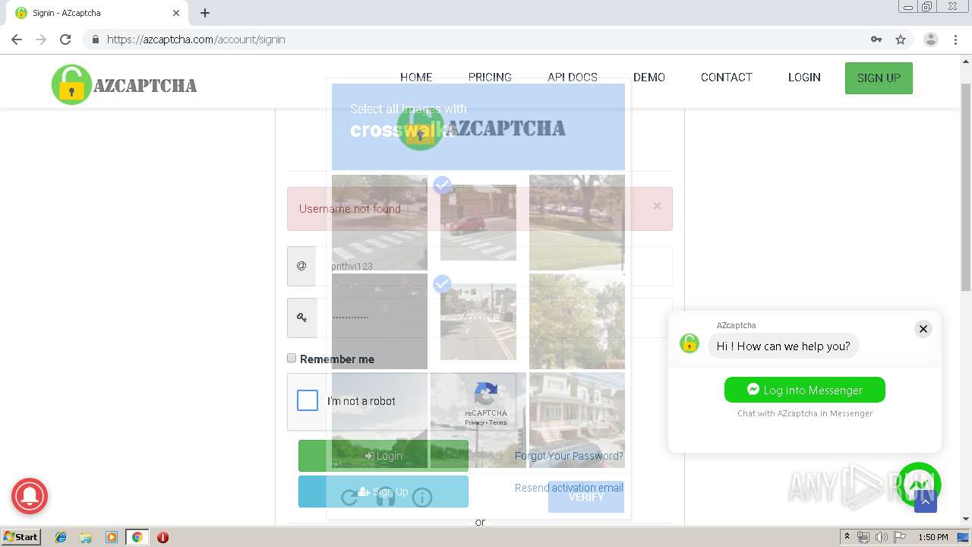Show hidden system tray icons

point(847,537)
